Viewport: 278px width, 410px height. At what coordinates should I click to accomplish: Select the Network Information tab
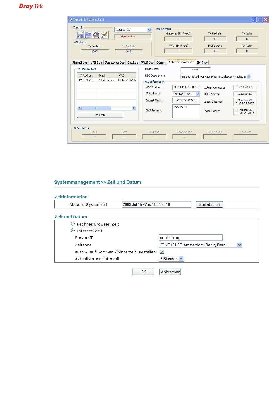pos(181,62)
